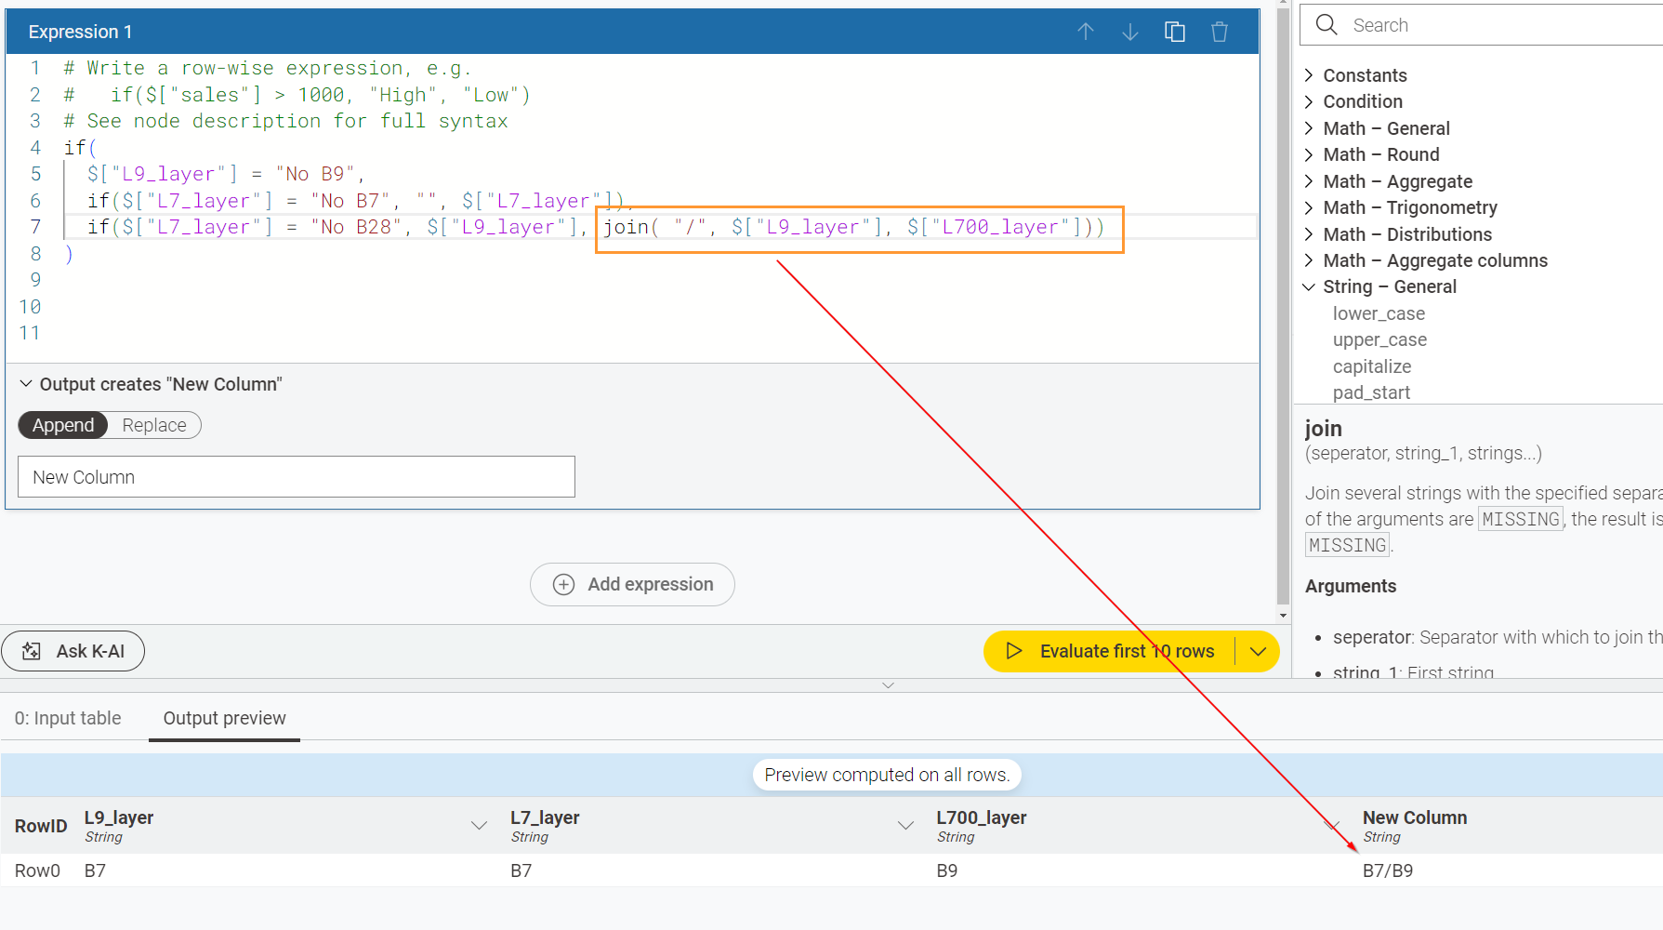Select the Append output mode
Viewport: 1663px width, 930px height.
point(63,425)
